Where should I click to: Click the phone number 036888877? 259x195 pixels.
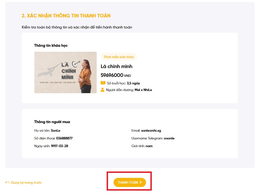tap(64, 138)
